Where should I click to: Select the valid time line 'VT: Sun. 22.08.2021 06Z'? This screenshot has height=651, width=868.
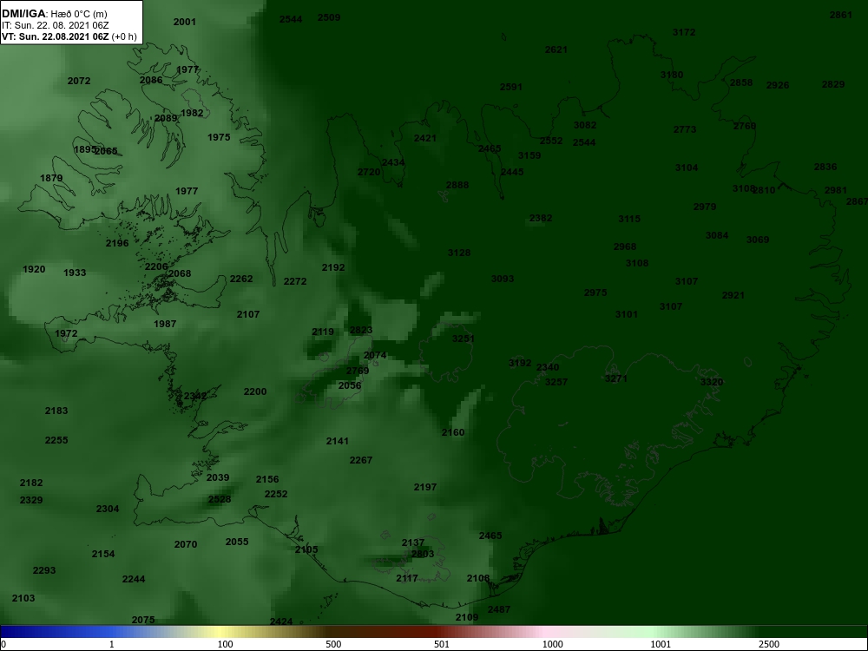pos(56,36)
